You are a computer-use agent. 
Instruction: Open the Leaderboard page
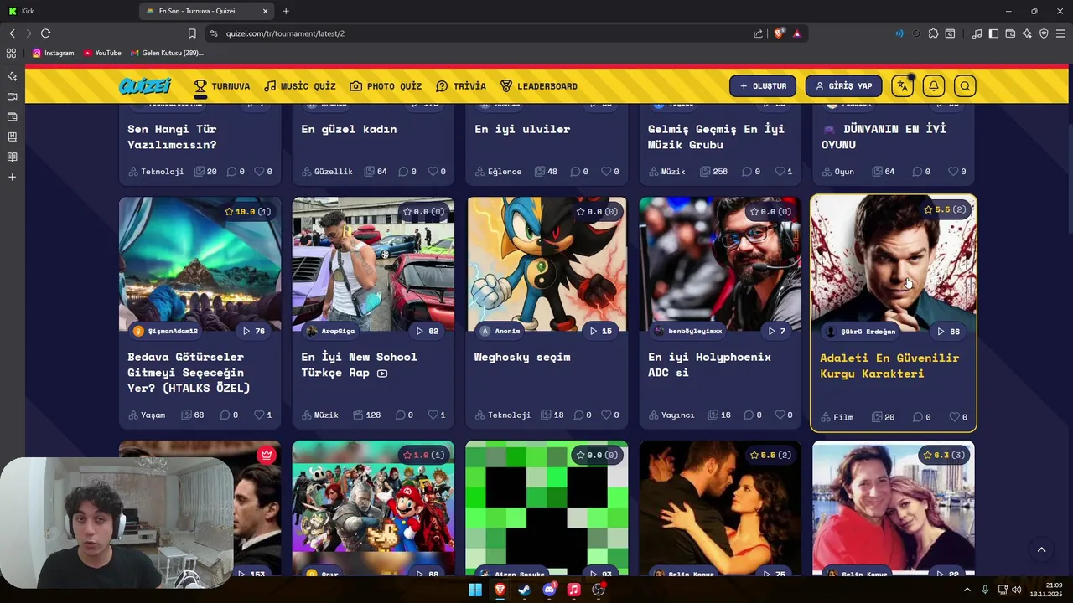(x=538, y=86)
